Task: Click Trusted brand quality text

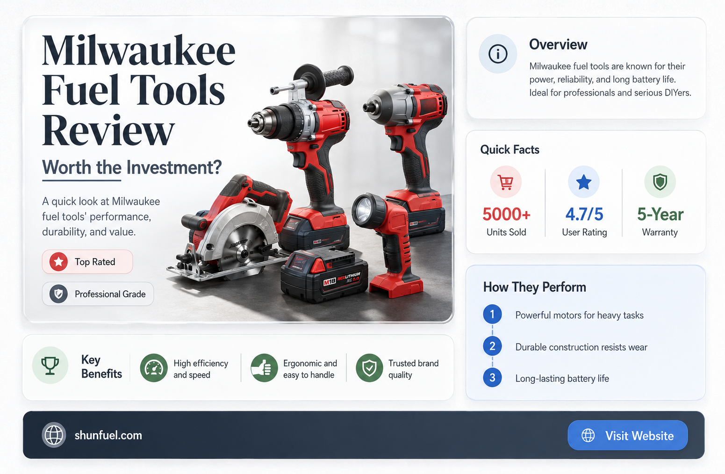Action: [413, 369]
